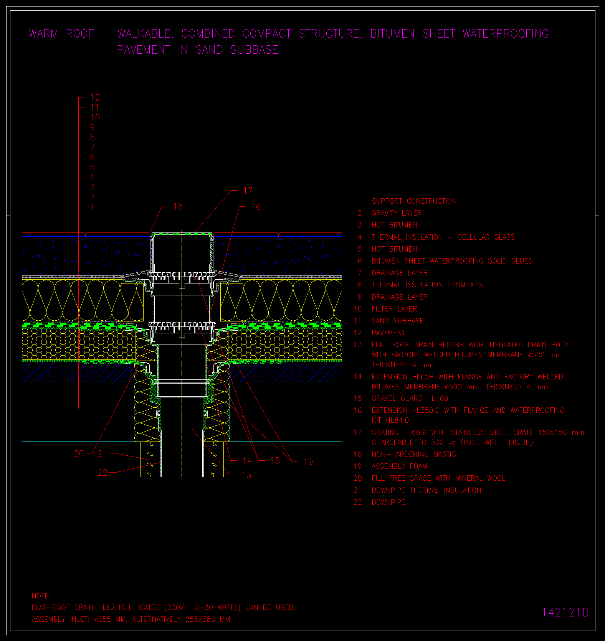The height and width of the screenshot is (641, 605).
Task: Click callout number 14 at bottom
Action: pyautogui.click(x=247, y=460)
